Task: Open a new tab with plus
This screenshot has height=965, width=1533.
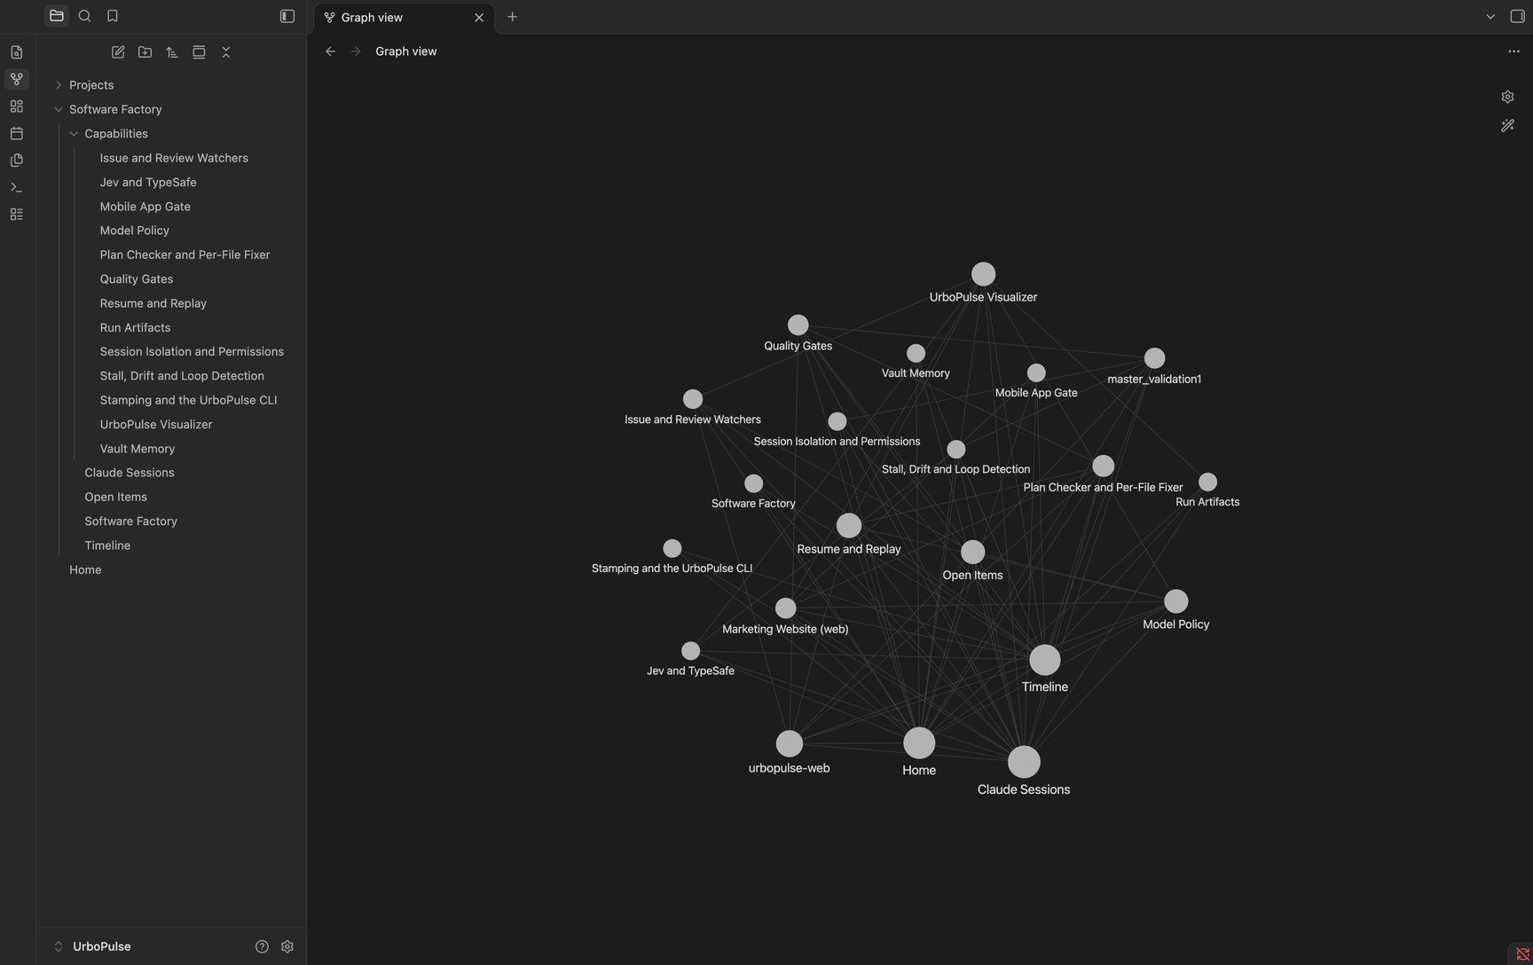Action: tap(512, 17)
